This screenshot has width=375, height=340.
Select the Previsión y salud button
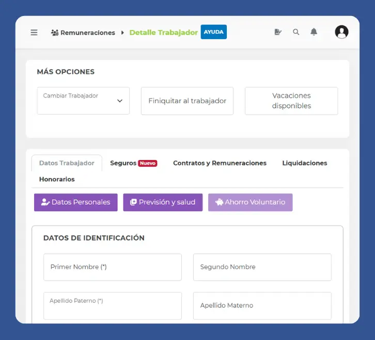(x=163, y=202)
